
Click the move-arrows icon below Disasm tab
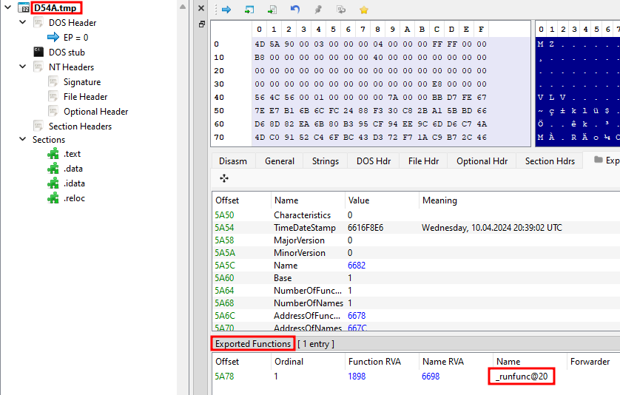click(224, 178)
